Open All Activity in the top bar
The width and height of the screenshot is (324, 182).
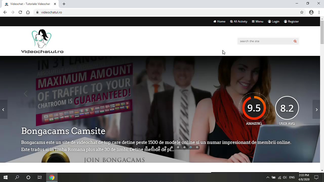(x=238, y=21)
